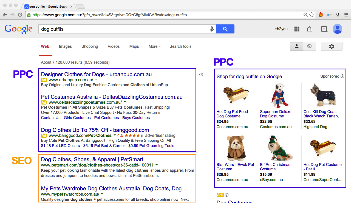
Task: Click the Boys Costumes sitelink
Action: (136, 118)
